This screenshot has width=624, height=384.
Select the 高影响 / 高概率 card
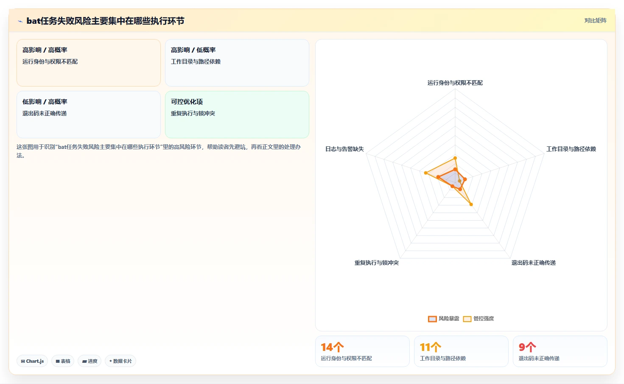(x=89, y=63)
